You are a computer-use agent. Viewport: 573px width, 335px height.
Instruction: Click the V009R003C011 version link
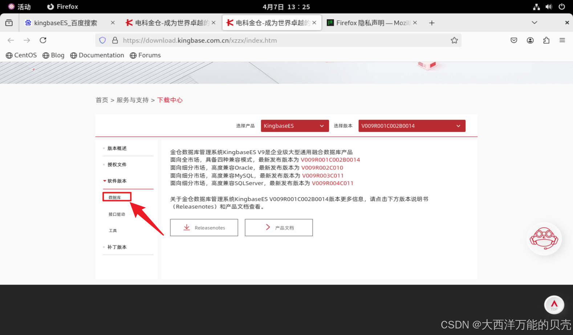[x=323, y=175]
